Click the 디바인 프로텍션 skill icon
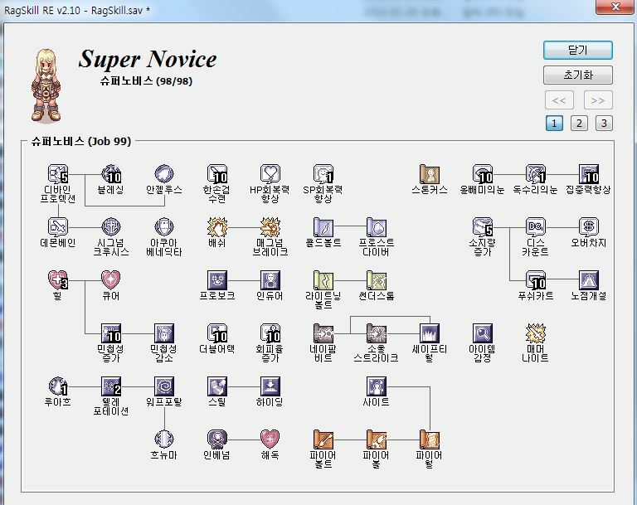637x505 pixels. pyautogui.click(x=58, y=174)
